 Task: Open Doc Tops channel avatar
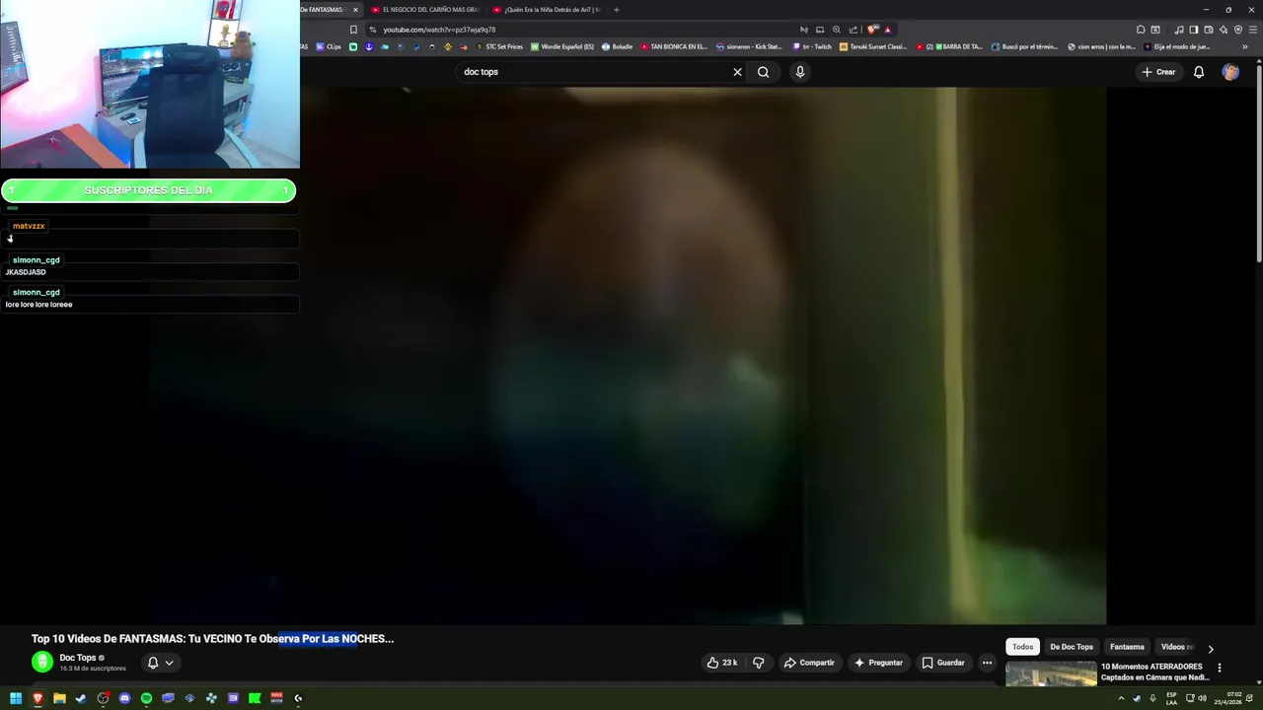[41, 663]
